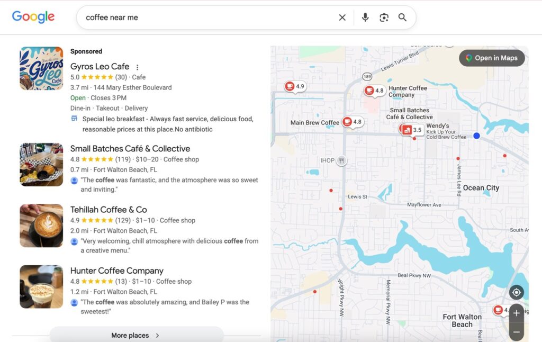This screenshot has width=542, height=342.
Task: Click Fort Walton Beach map label
Action: [x=462, y=321]
